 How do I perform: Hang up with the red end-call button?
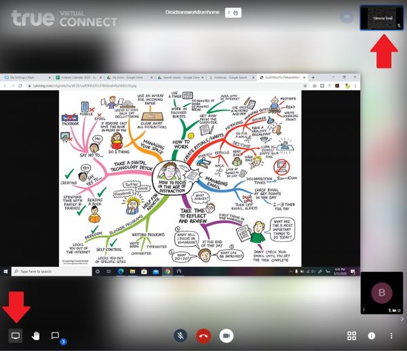[203, 335]
